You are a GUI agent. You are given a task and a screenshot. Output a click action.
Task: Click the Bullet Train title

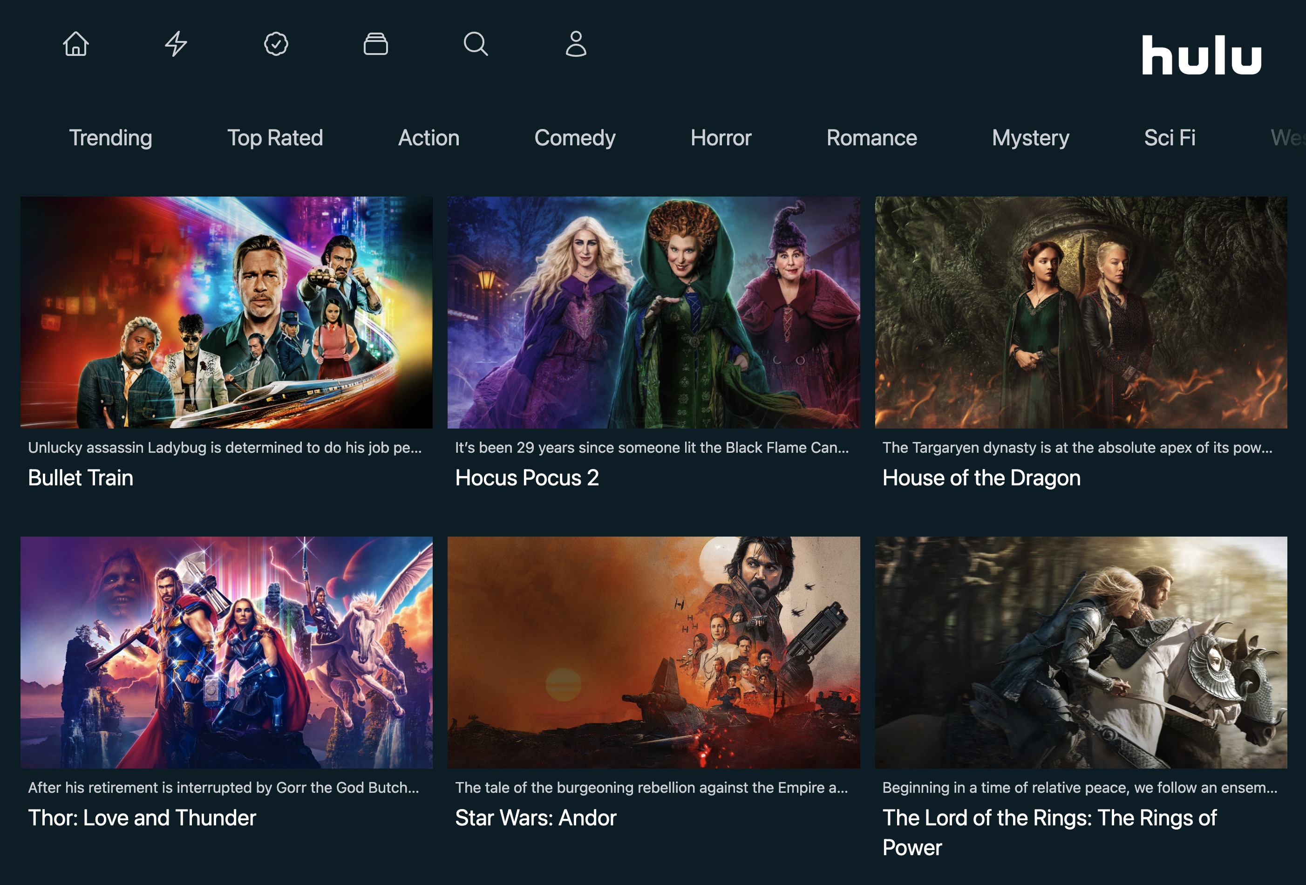pos(81,477)
